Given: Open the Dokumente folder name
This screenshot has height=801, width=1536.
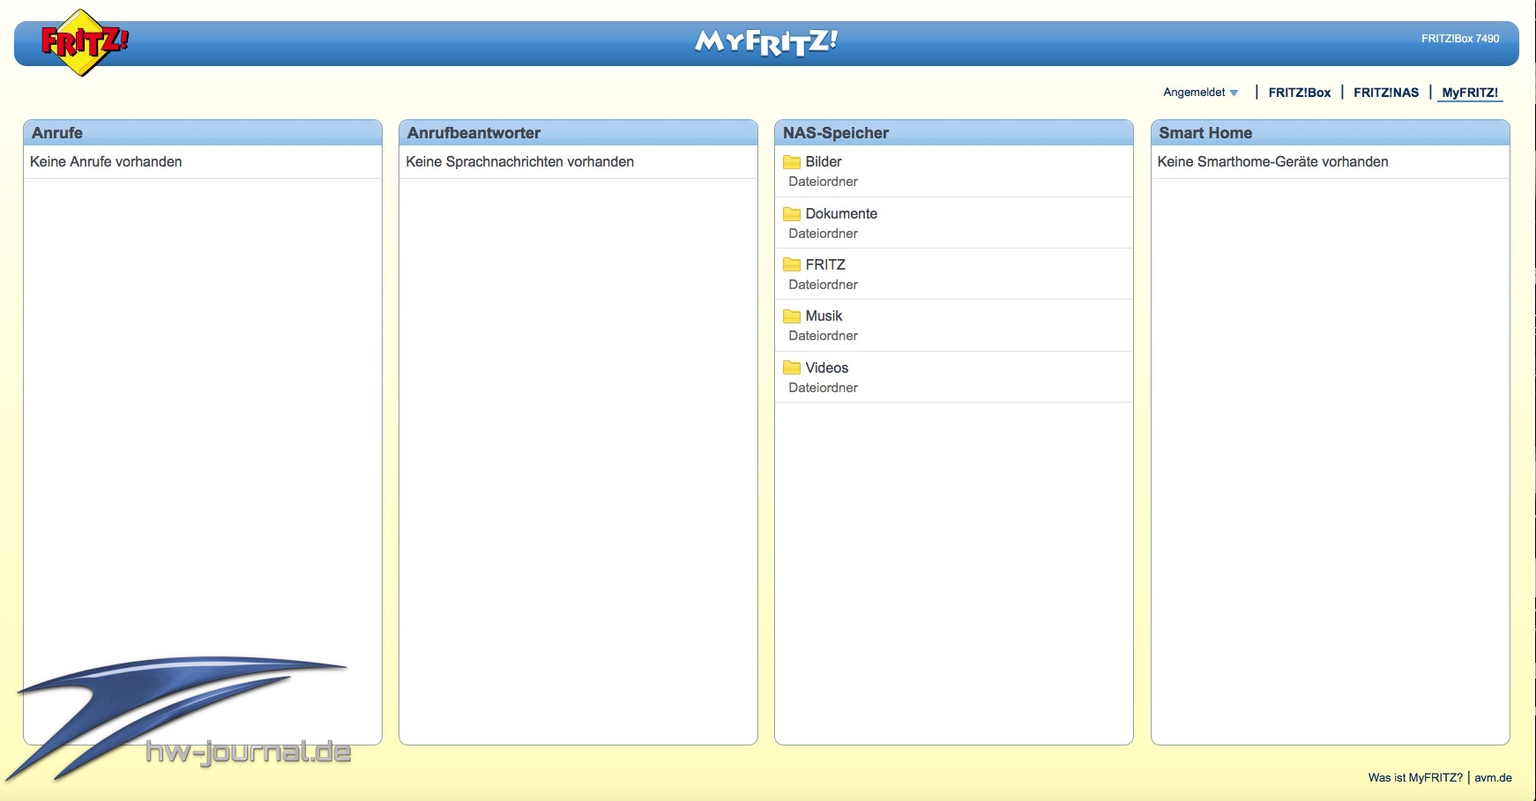Looking at the screenshot, I should [841, 213].
